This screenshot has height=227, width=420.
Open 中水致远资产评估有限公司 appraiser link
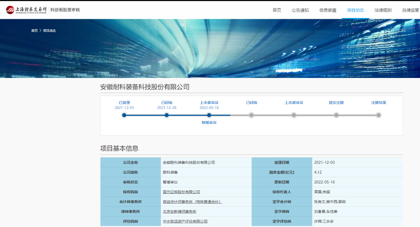click(x=185, y=221)
